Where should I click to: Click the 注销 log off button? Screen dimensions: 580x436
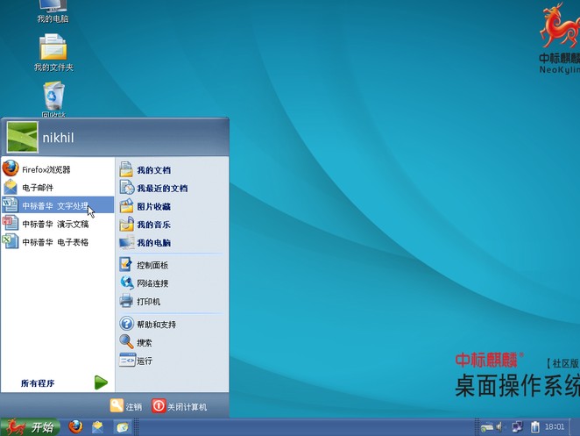click(126, 406)
